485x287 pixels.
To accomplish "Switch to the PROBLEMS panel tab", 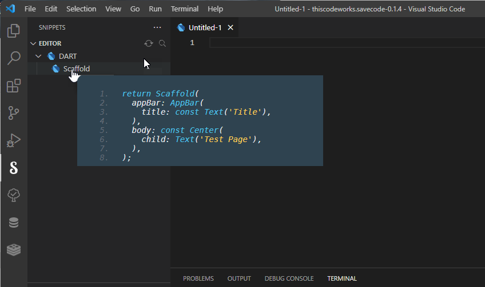I will tap(198, 278).
